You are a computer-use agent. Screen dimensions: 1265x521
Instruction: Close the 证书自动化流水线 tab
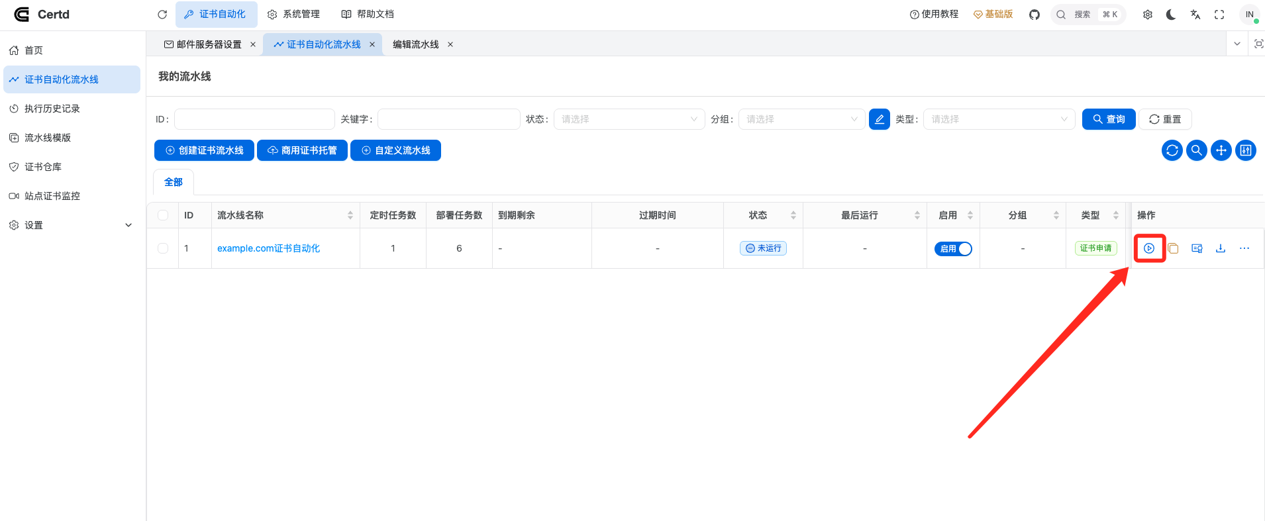point(372,44)
